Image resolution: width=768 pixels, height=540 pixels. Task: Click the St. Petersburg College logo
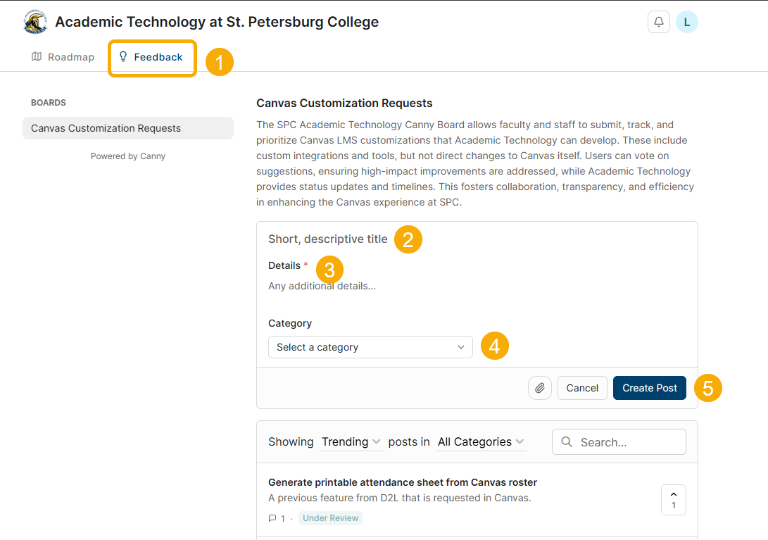34,22
